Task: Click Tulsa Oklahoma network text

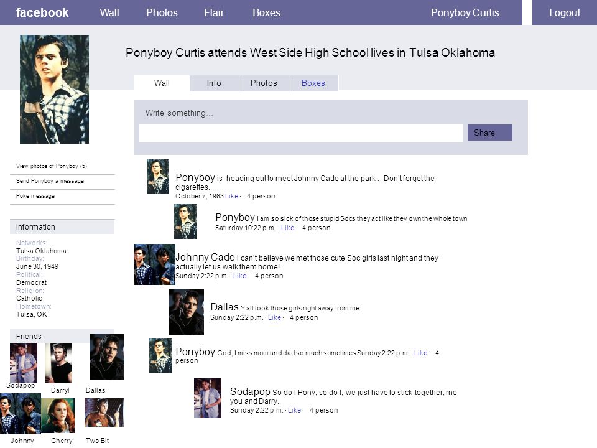Action: (41, 251)
